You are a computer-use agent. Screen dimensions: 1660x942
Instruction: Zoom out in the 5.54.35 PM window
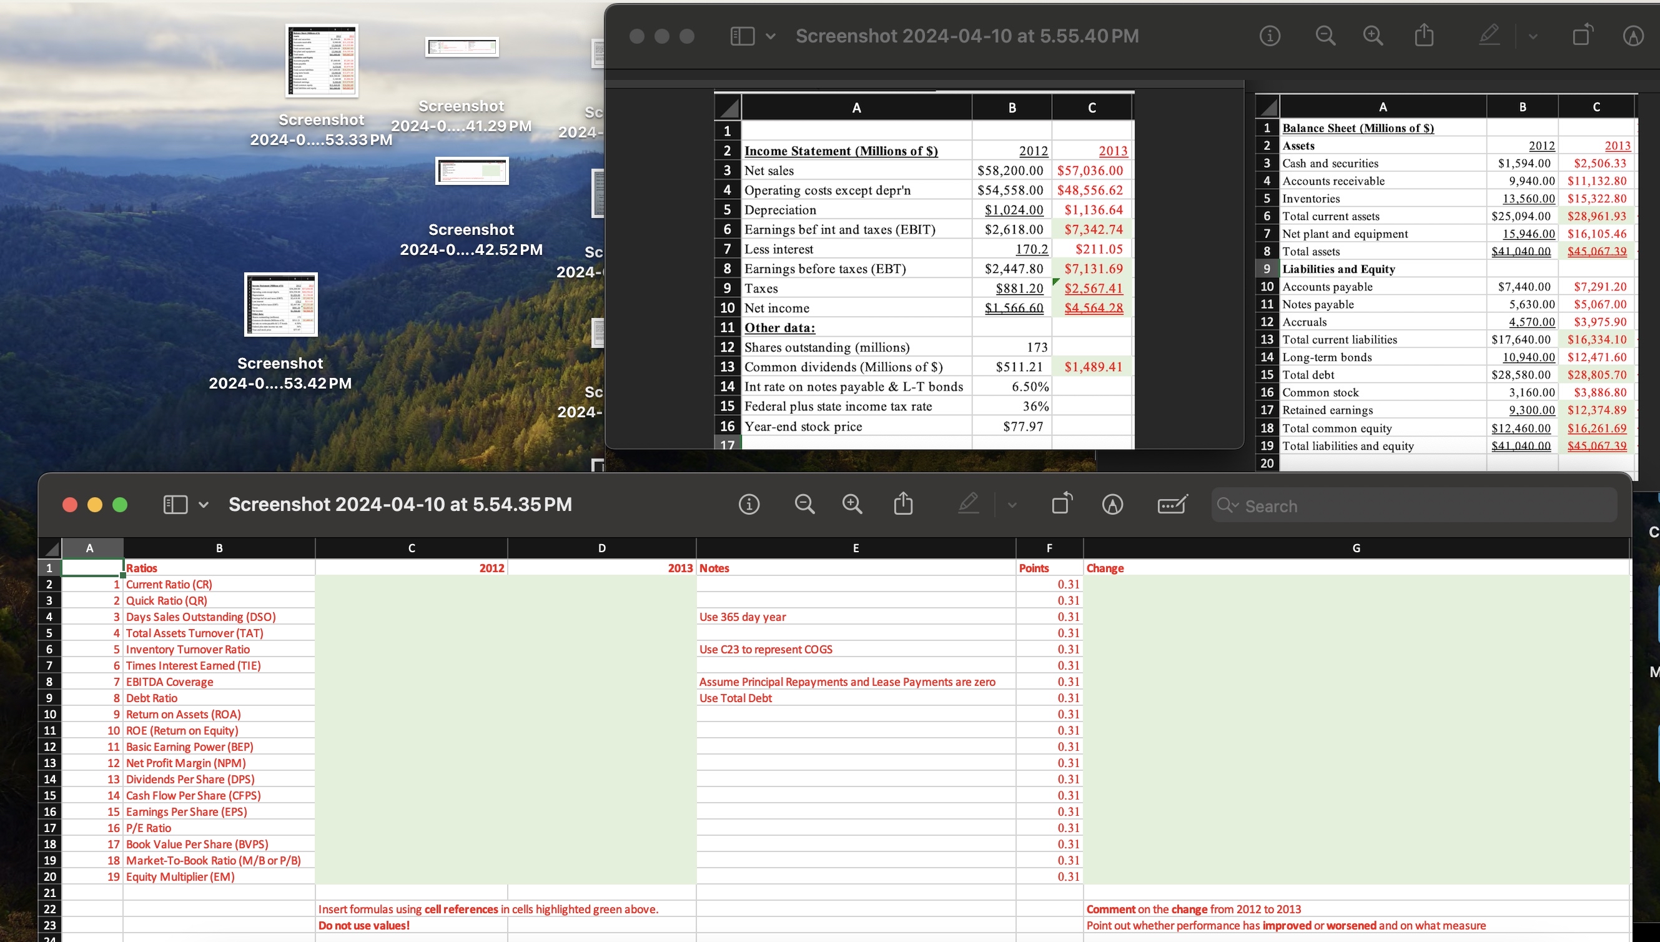click(804, 504)
